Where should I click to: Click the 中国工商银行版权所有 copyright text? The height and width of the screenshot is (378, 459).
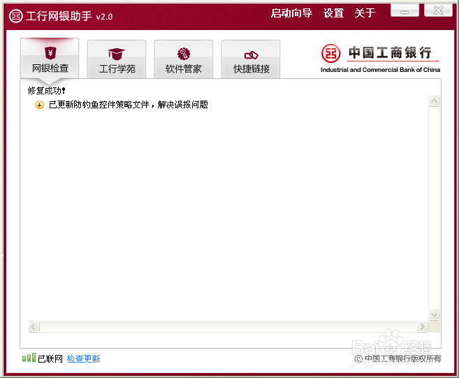398,358
